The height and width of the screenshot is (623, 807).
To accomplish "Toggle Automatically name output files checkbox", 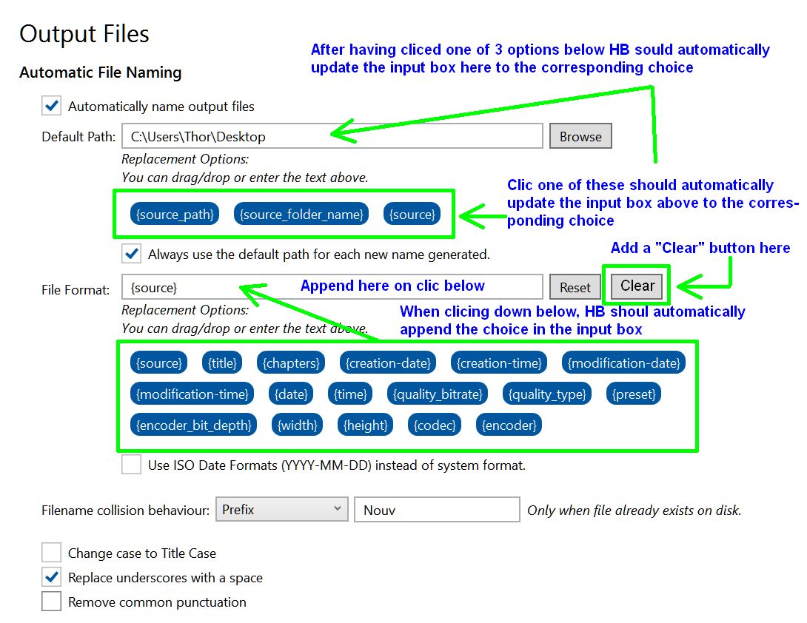I will (x=52, y=106).
